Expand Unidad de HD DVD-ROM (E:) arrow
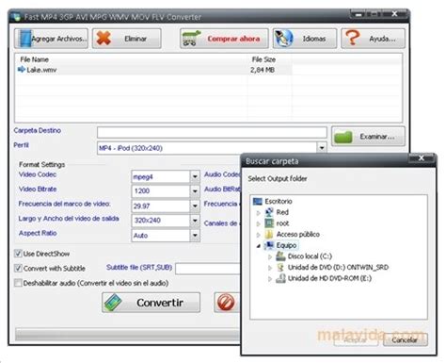Image resolution: width=446 pixels, height=363 pixels. (270, 279)
